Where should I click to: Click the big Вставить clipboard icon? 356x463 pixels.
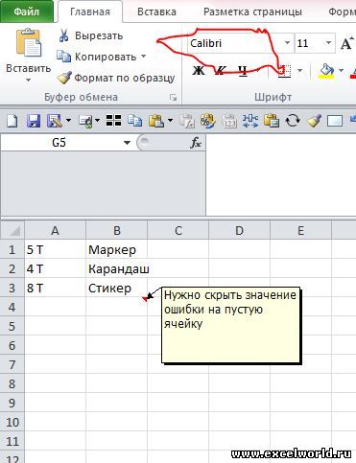28,43
